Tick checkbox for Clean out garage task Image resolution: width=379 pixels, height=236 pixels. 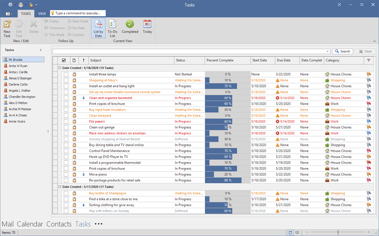pos(66,127)
